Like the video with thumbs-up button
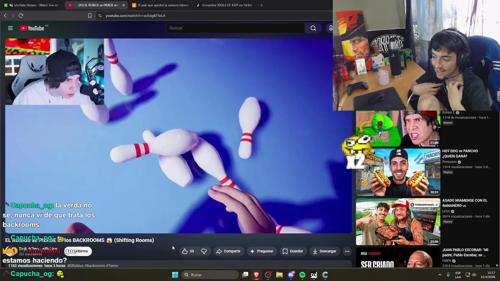500x281 pixels. click(188, 251)
